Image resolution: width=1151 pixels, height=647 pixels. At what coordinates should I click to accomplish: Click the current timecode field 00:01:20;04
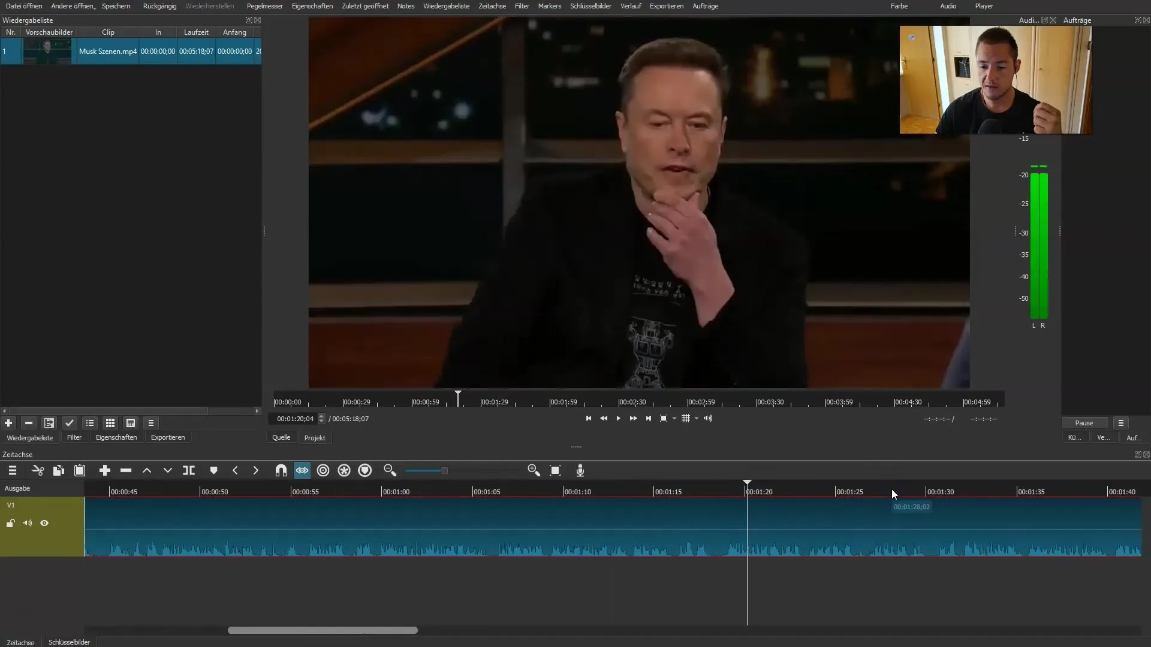coord(295,419)
